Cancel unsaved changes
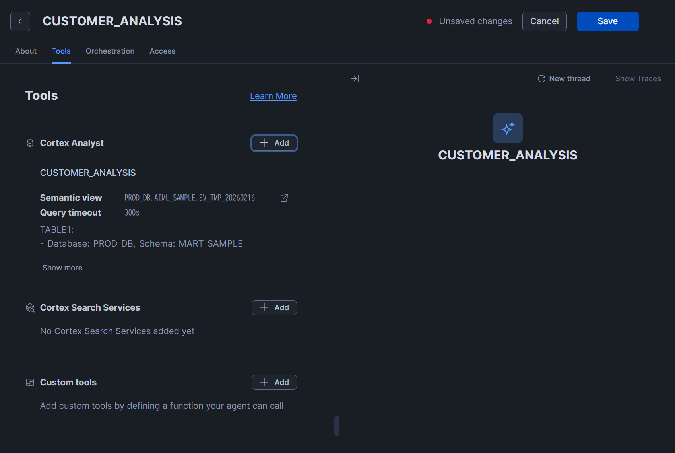Screen dimensions: 675x453 (x=544, y=21)
